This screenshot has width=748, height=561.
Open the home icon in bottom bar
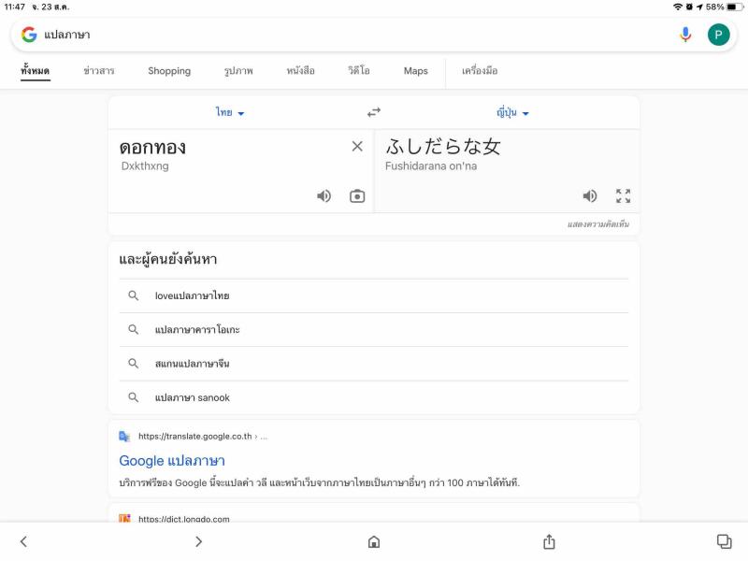click(x=374, y=542)
